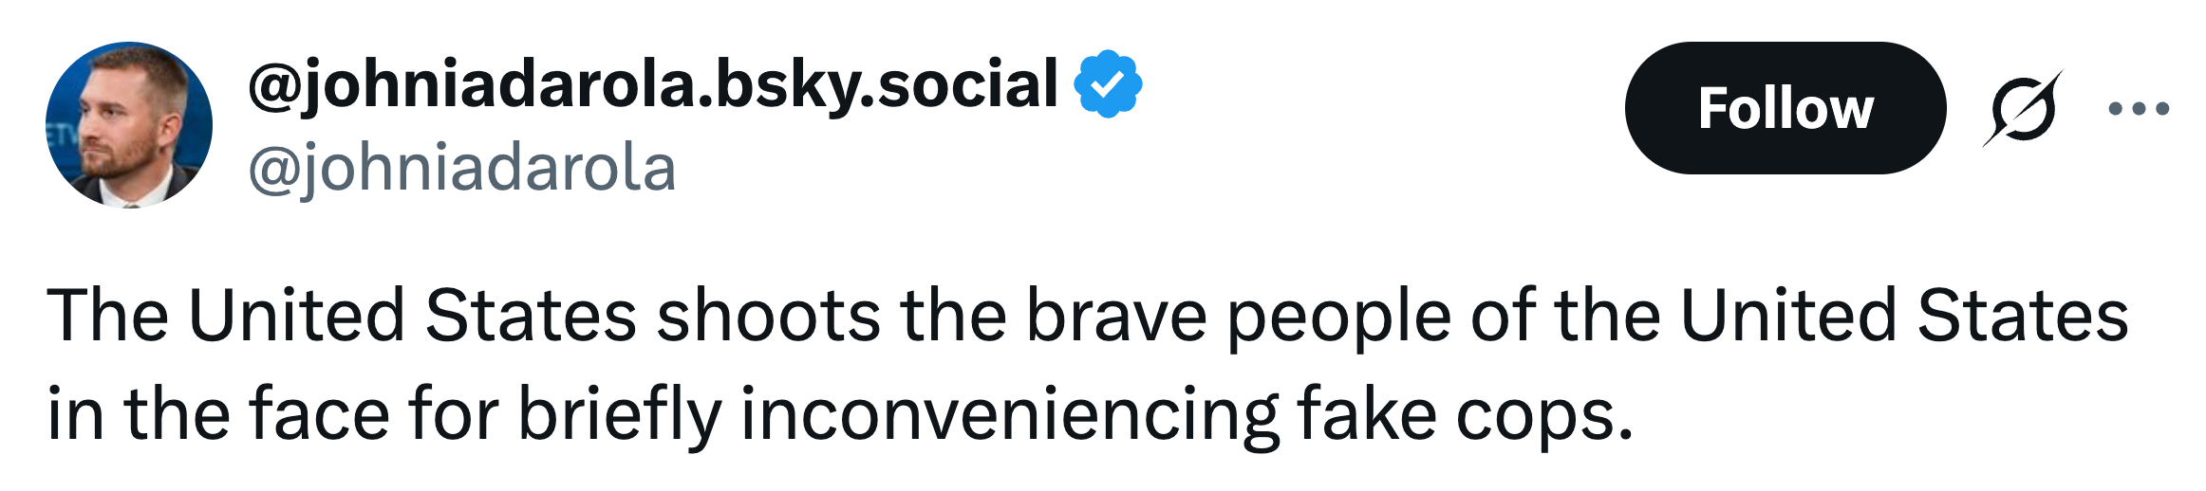Go to profile via the bold account name
The image size is (2206, 491).
(x=652, y=84)
